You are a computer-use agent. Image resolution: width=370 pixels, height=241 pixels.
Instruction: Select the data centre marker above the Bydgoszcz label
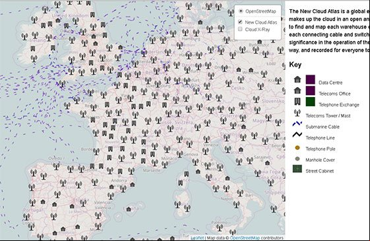260,42
